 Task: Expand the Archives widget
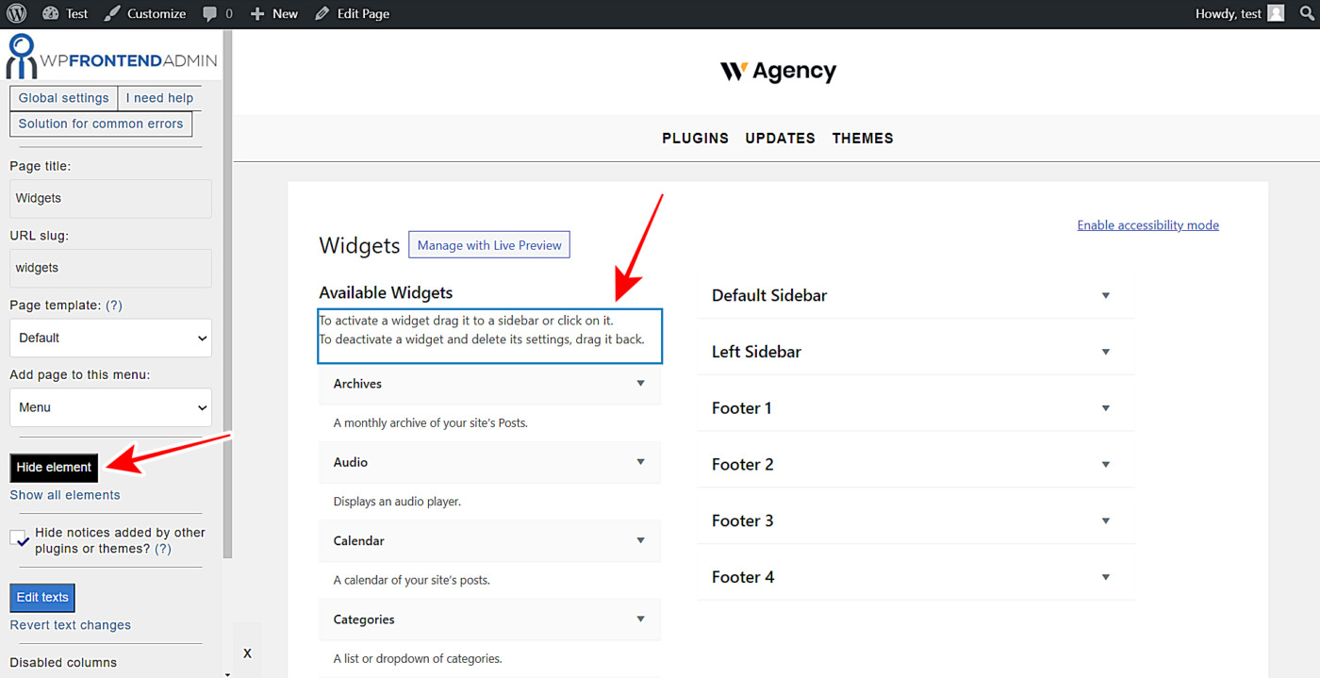click(x=640, y=384)
